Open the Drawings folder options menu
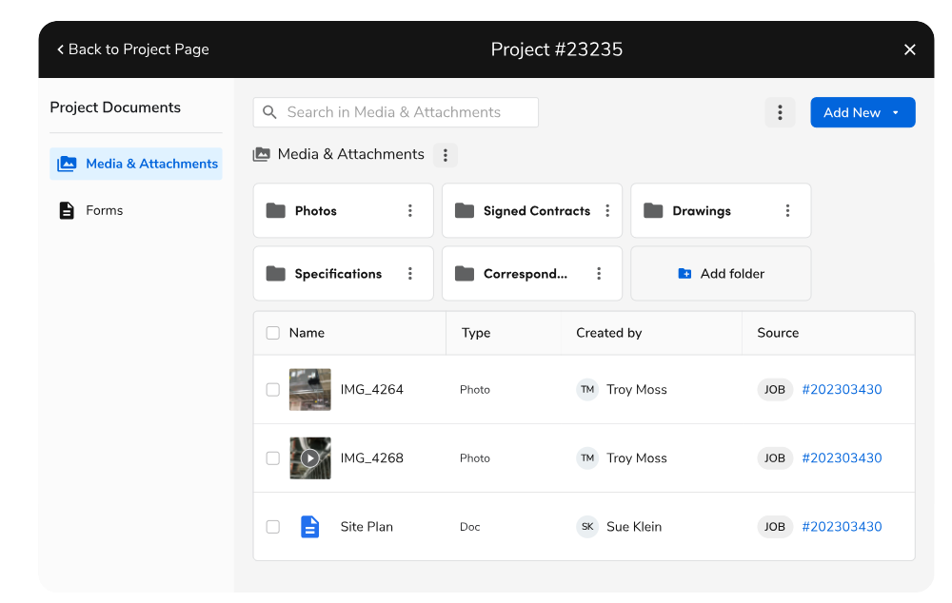This screenshot has width=952, height=603. [787, 210]
